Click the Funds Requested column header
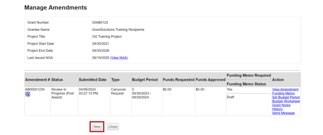The image size is (323, 135). point(178,80)
